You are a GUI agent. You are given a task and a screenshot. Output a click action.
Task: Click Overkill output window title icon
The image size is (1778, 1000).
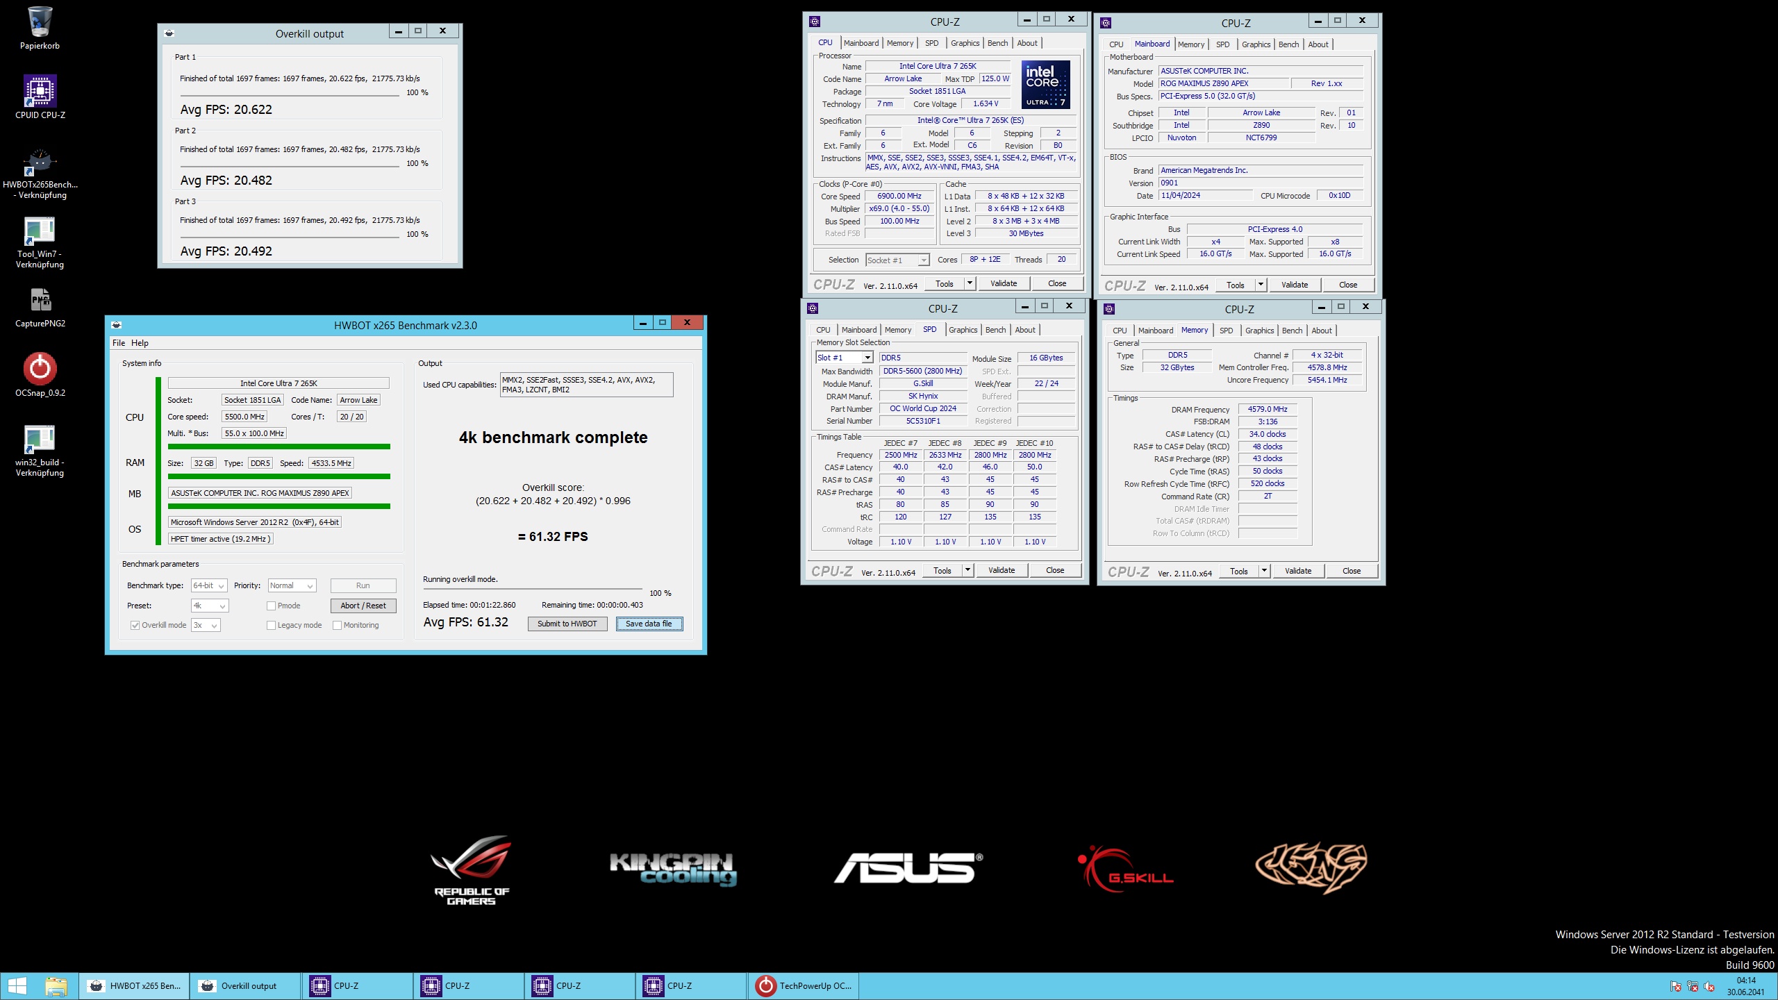coord(169,33)
